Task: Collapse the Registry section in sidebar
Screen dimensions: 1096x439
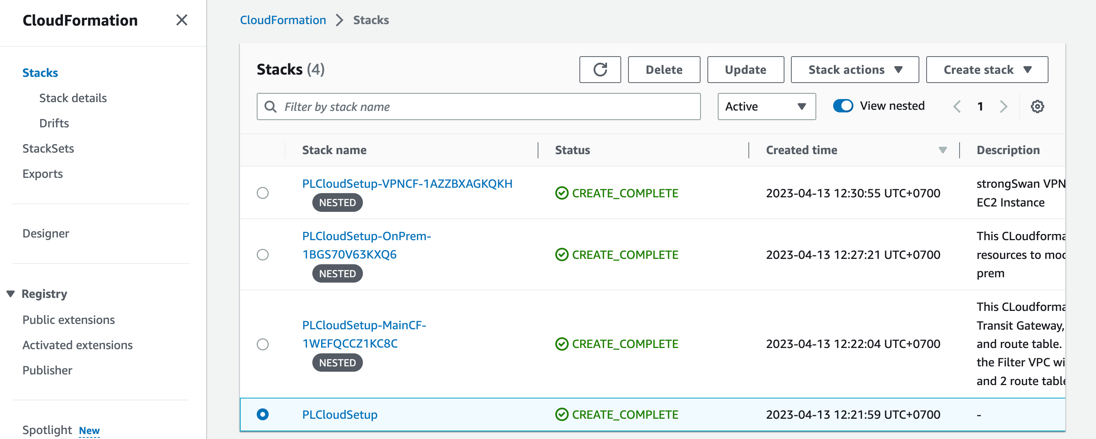Action: point(11,294)
